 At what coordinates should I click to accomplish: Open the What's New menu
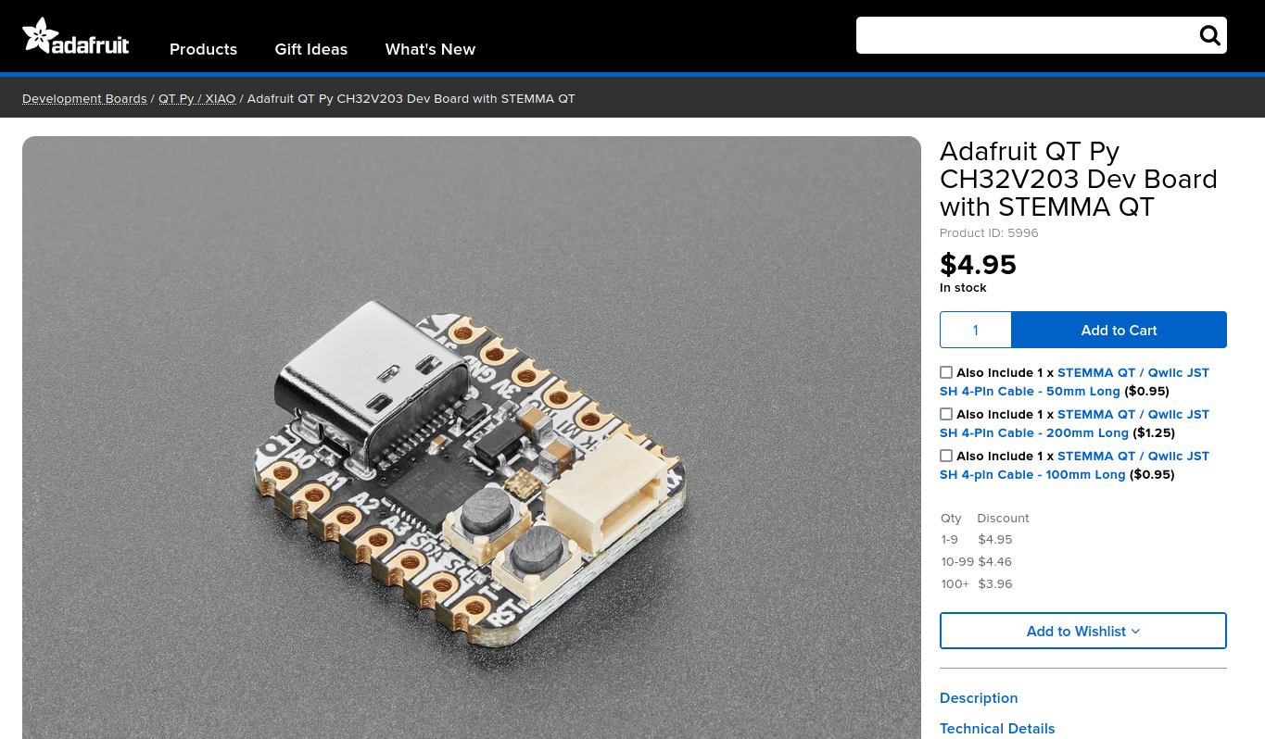[430, 49]
